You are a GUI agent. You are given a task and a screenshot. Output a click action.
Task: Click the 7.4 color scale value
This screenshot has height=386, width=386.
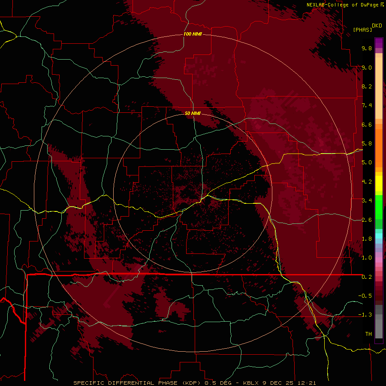click(x=367, y=106)
